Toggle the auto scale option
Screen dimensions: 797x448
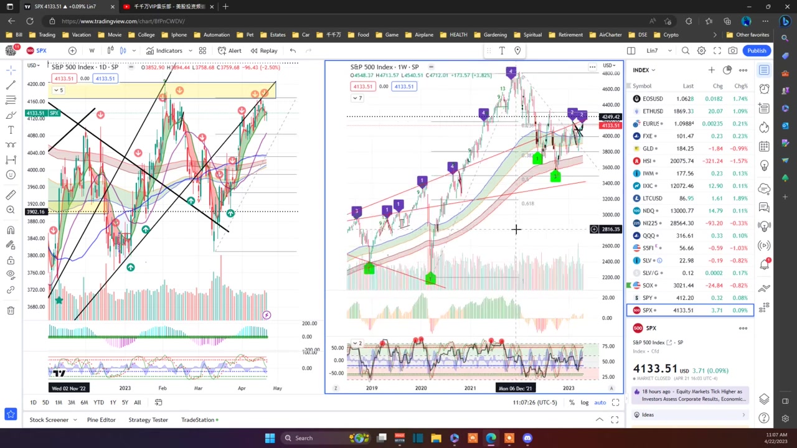coord(600,403)
